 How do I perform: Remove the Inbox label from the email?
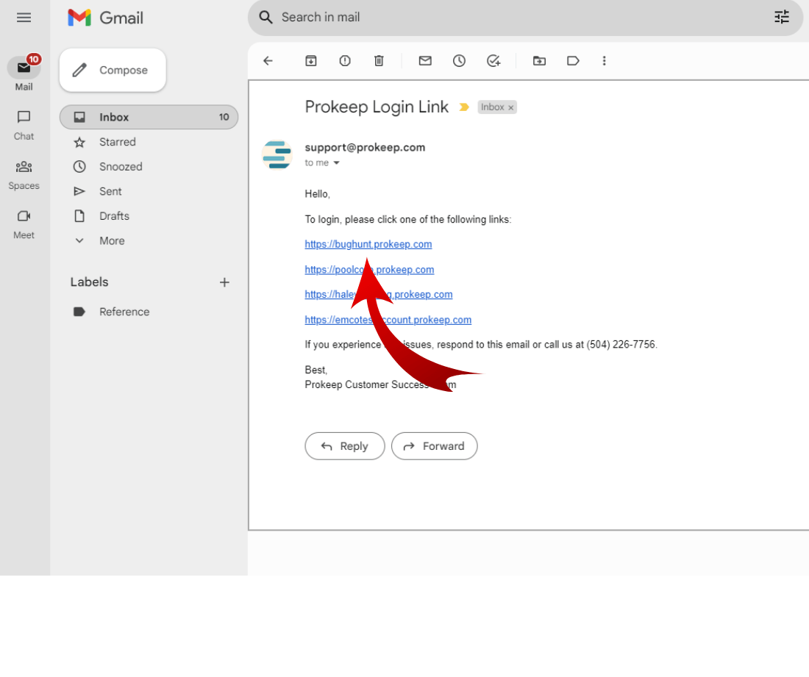click(x=512, y=107)
